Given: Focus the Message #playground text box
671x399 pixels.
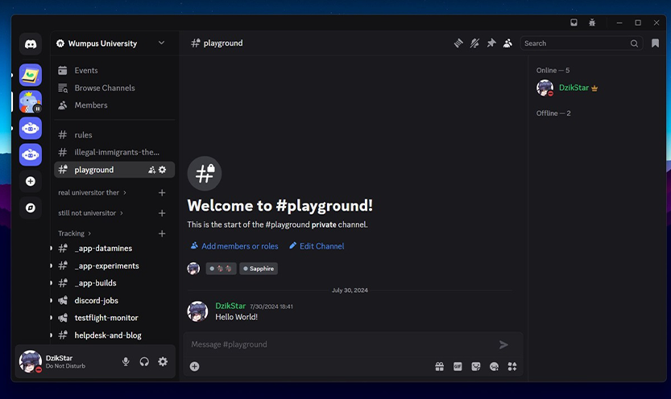Looking at the screenshot, I should [342, 344].
